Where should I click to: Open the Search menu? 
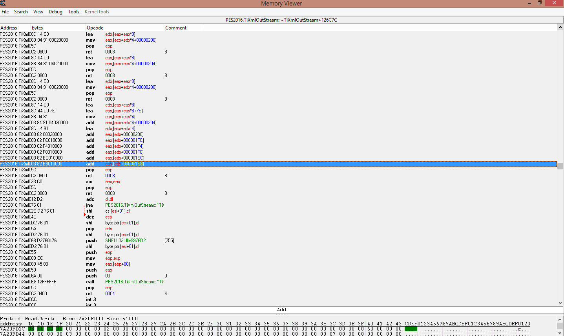tap(21, 12)
